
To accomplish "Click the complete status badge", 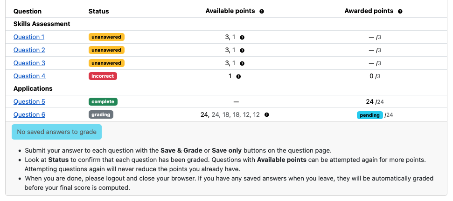I will coord(103,101).
